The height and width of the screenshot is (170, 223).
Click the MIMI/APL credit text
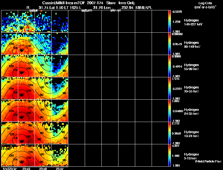coord(144,8)
